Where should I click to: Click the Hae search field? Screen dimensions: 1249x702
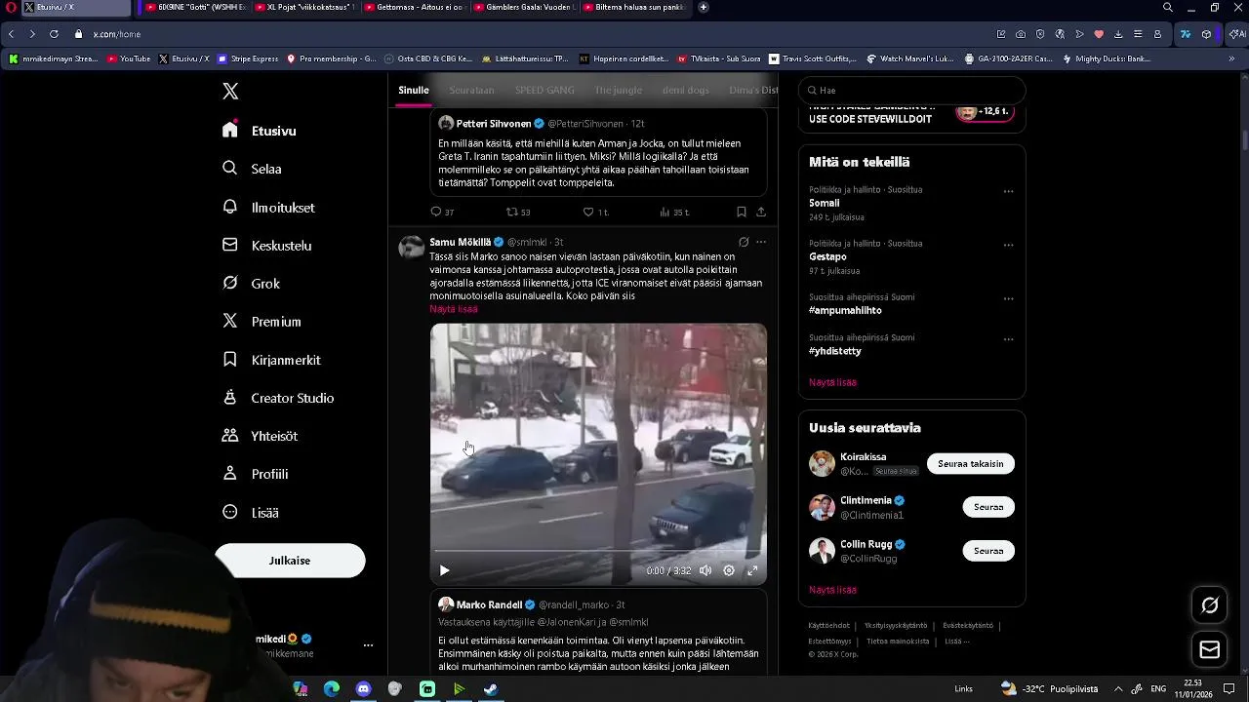pyautogui.click(x=912, y=90)
